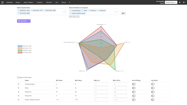The height and width of the screenshot is (105, 187).
Task: Grab the Silica row reorder handle
Action: [x=18, y=88]
